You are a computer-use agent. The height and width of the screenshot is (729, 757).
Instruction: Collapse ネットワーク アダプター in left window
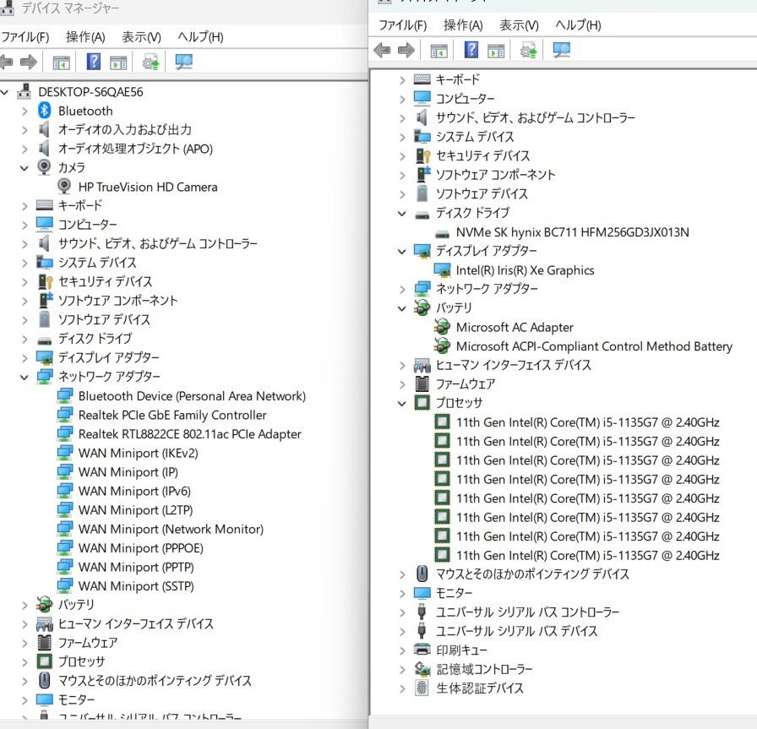[25, 377]
